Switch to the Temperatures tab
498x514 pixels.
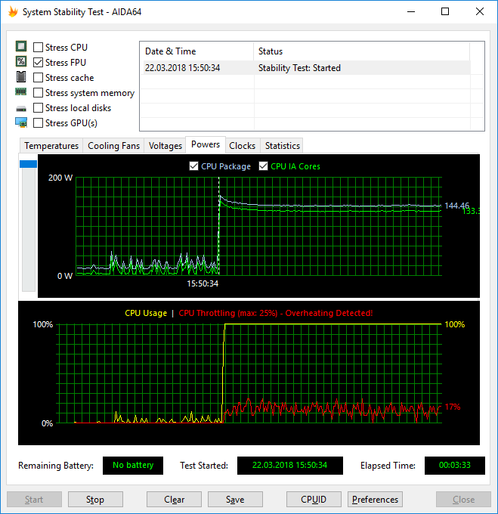coord(51,146)
